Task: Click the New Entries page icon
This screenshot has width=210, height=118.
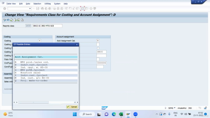Action: pyautogui.click(x=12, y=20)
